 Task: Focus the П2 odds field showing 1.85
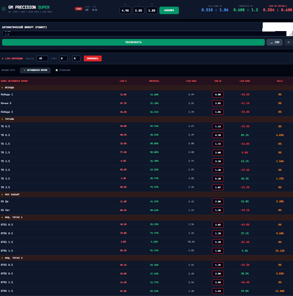tap(152, 10)
